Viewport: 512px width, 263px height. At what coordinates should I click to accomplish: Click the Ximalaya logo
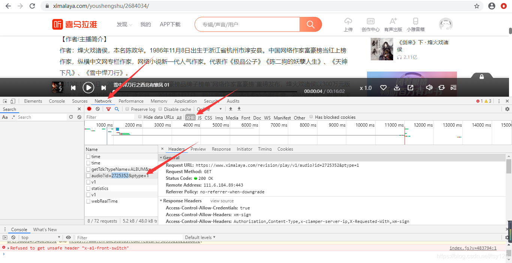[x=75, y=24]
